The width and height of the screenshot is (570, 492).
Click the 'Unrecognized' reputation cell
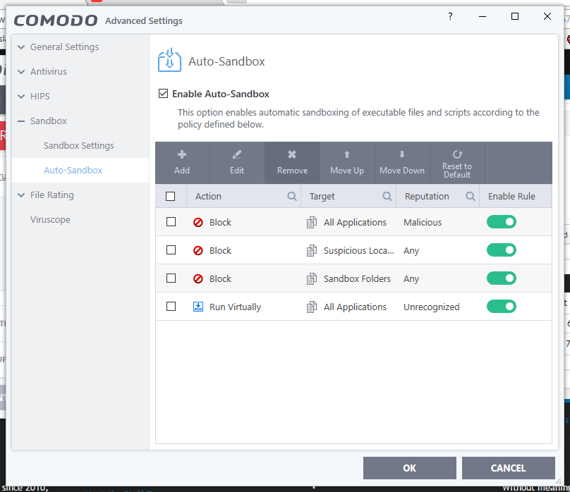point(432,307)
